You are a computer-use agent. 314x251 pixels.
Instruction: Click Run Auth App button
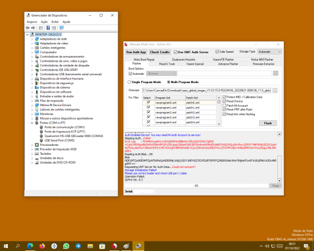[136, 52]
